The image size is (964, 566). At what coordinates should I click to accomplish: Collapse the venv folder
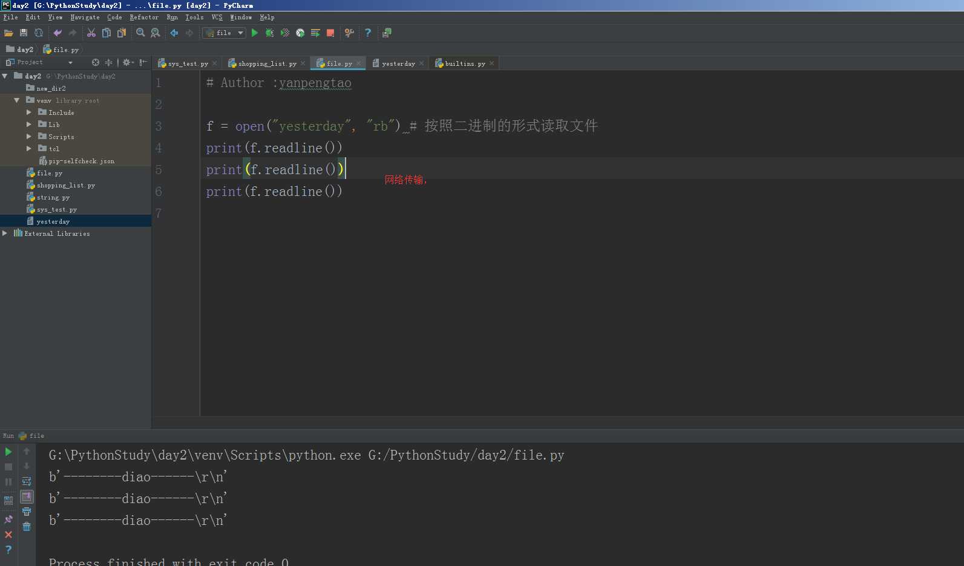[x=17, y=100]
